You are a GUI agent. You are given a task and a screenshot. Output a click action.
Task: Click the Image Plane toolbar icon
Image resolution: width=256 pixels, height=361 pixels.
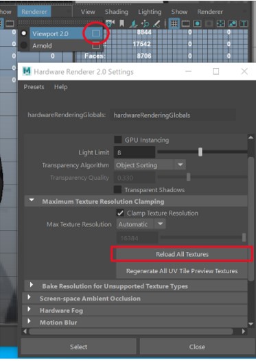(134, 23)
